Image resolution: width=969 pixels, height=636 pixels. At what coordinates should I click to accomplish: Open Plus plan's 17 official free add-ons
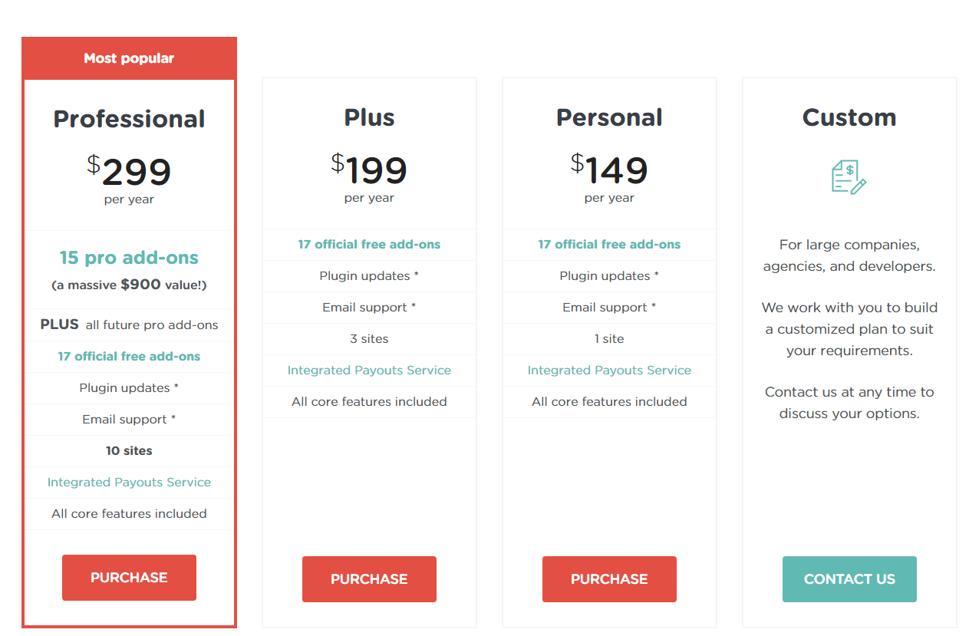point(369,245)
